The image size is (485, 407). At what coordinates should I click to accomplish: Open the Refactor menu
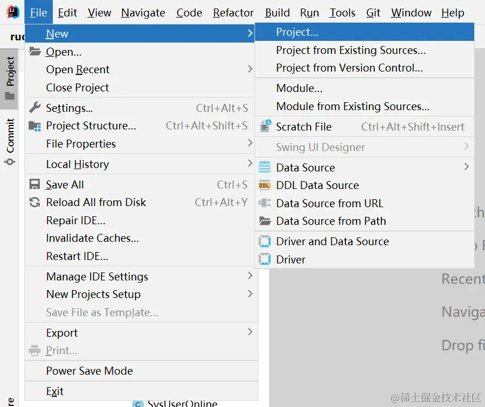(233, 12)
